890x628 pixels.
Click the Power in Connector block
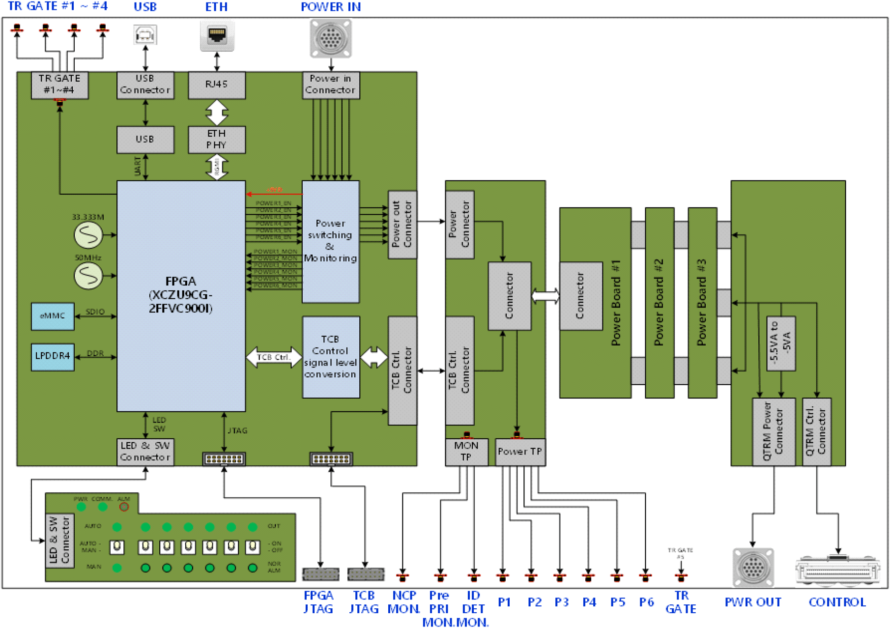[x=331, y=85]
